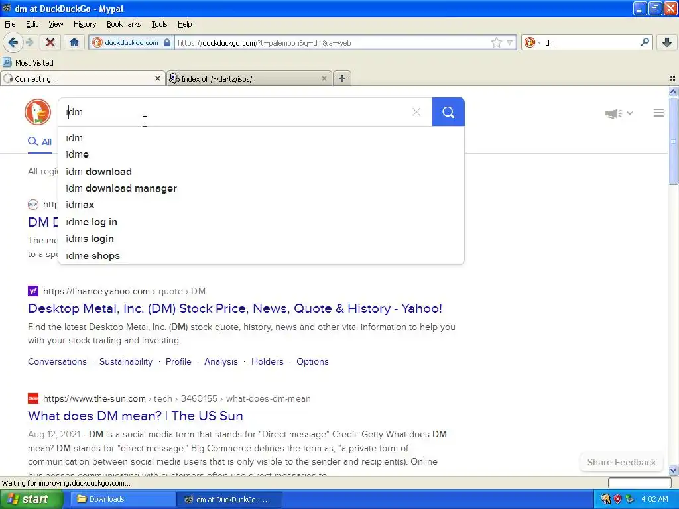679x509 pixels.
Task: Open the Sustainability sublink
Action: 126,361
